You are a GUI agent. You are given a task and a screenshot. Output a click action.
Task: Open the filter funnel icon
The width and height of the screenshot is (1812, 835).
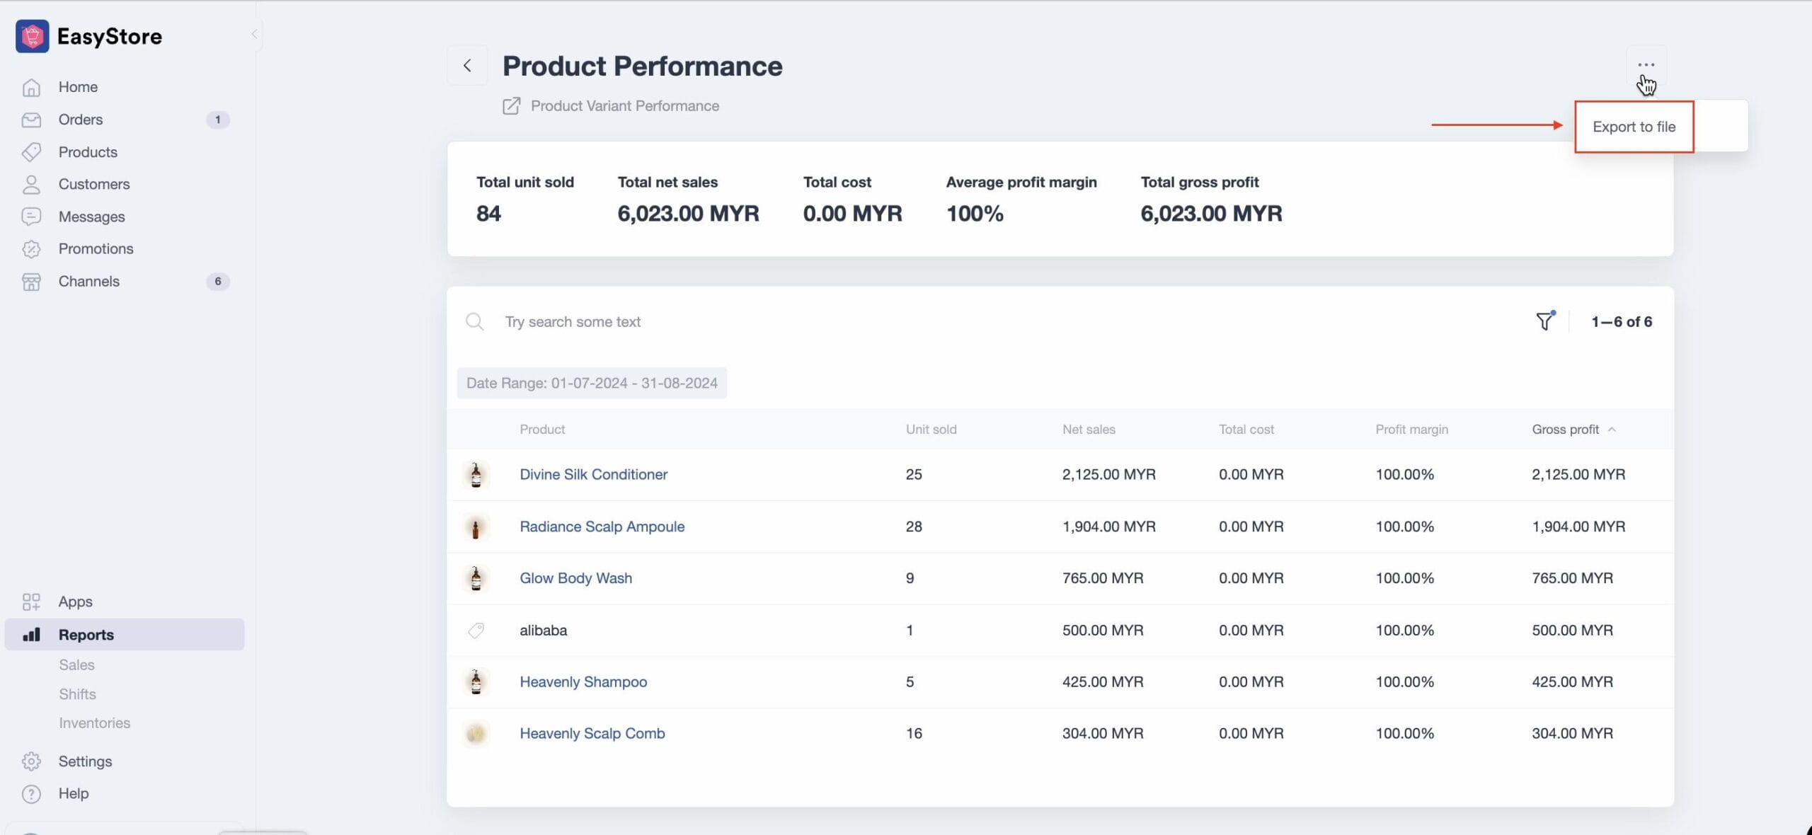pos(1545,321)
